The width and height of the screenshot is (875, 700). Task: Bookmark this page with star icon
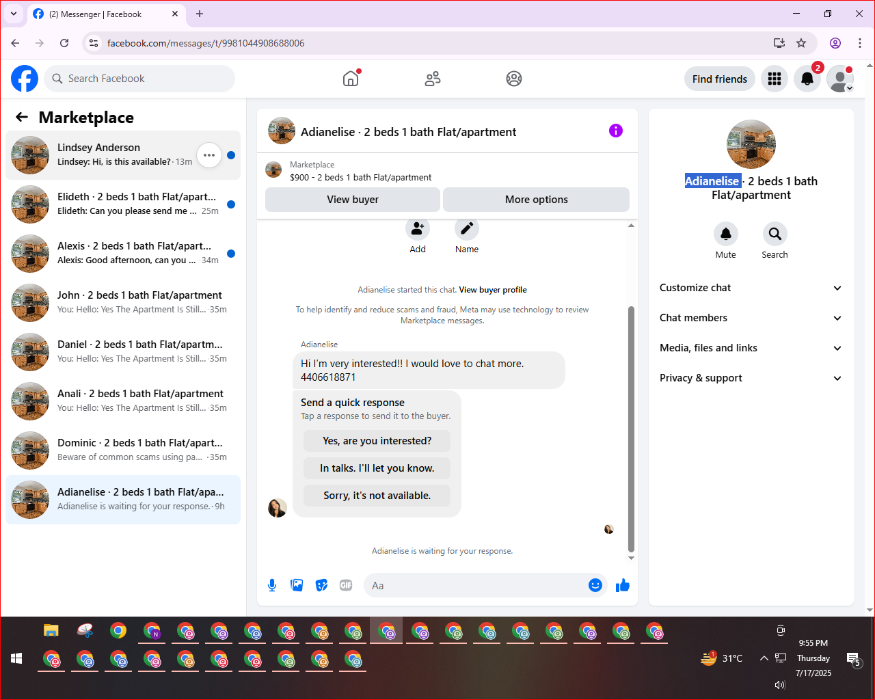pos(801,43)
